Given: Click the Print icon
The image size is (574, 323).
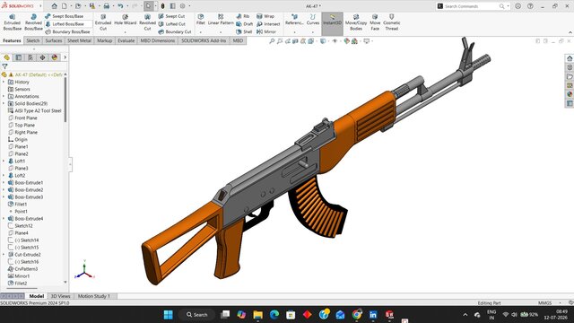Looking at the screenshot, I should [106, 6].
